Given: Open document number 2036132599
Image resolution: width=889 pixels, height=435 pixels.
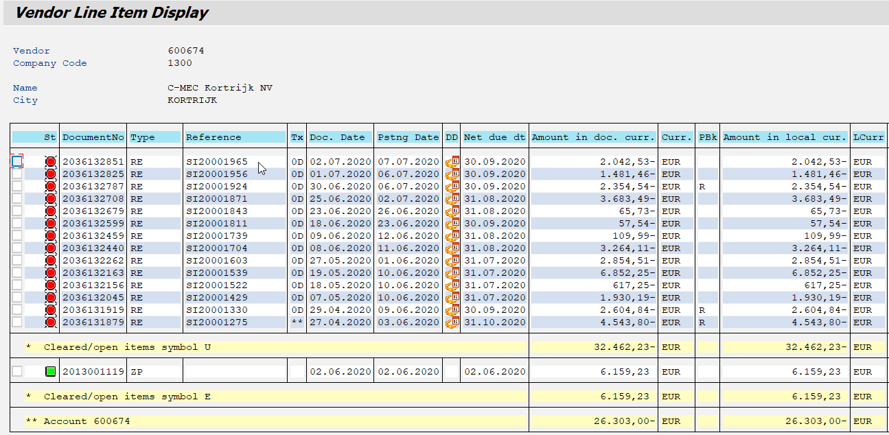Looking at the screenshot, I should (93, 224).
